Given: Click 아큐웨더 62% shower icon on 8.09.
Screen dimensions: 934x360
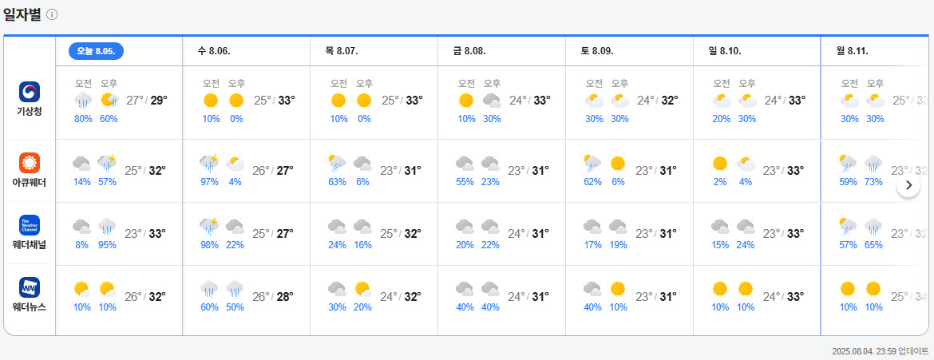Looking at the screenshot, I should click(592, 163).
